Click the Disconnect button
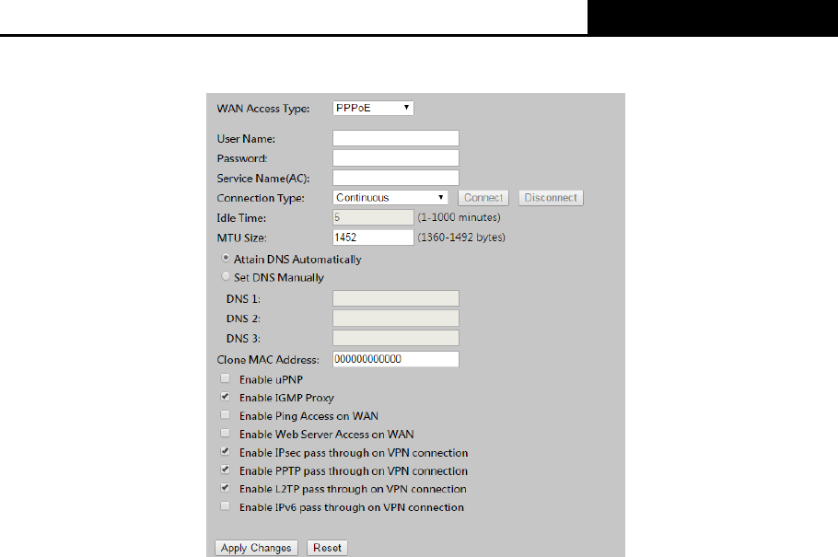The height and width of the screenshot is (557, 838). point(551,198)
